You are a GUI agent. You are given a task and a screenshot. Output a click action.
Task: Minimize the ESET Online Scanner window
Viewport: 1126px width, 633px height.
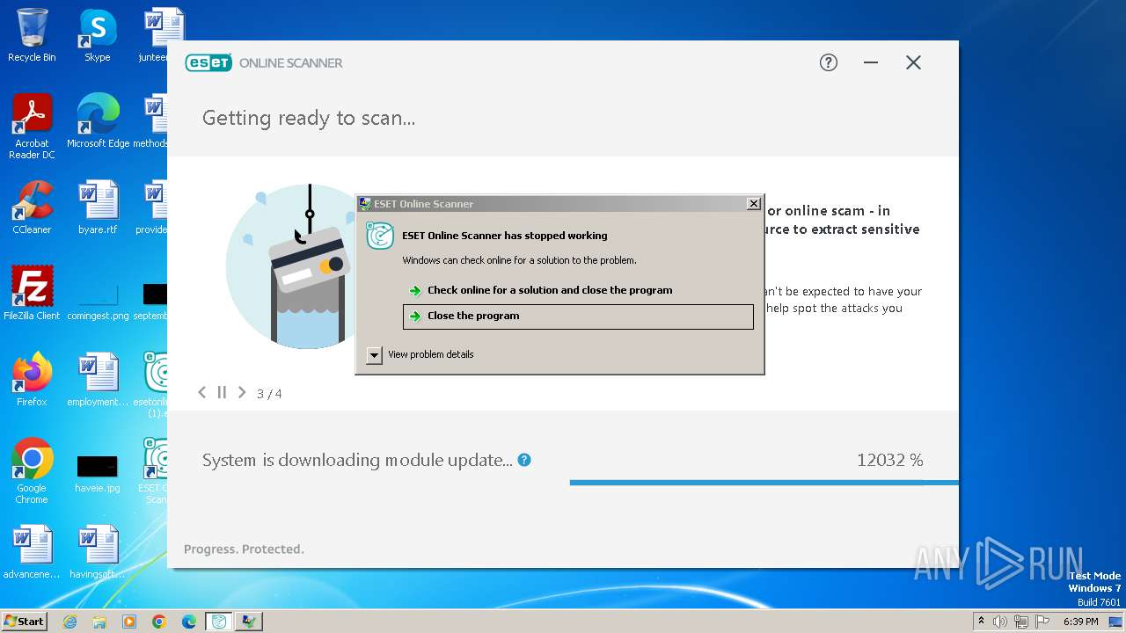click(871, 62)
